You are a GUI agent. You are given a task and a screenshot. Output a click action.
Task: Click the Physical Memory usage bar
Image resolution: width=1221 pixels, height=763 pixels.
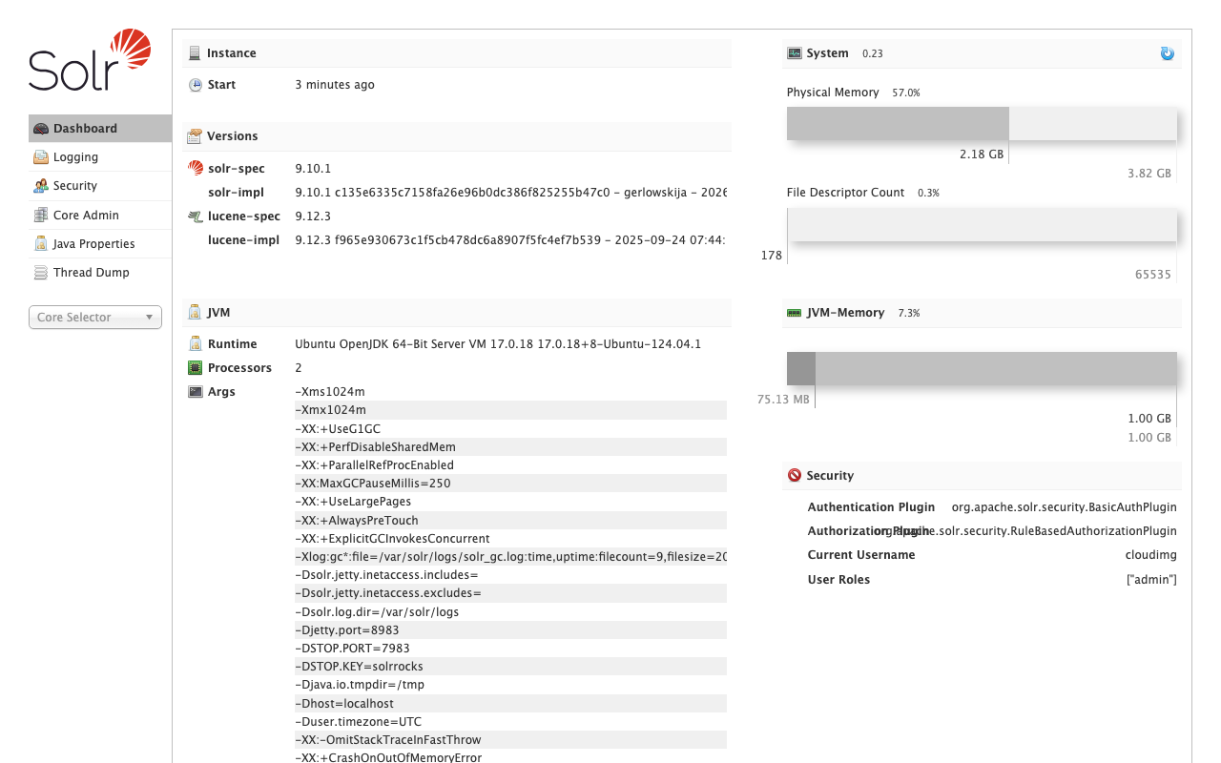[982, 124]
